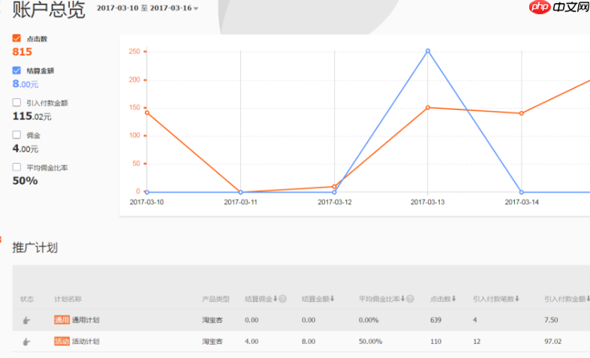
Task: Click the 产品类型 column header
Action: tap(215, 299)
